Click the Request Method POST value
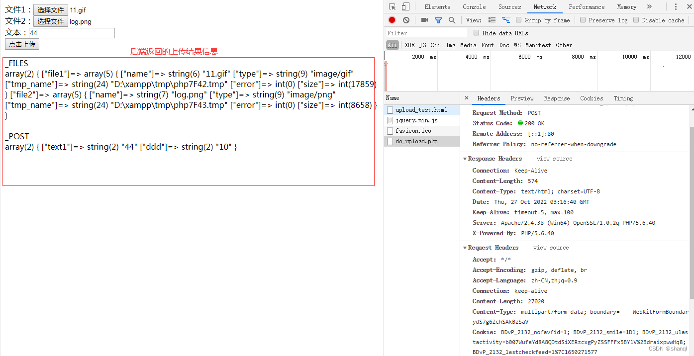This screenshot has height=356, width=694. coord(534,113)
